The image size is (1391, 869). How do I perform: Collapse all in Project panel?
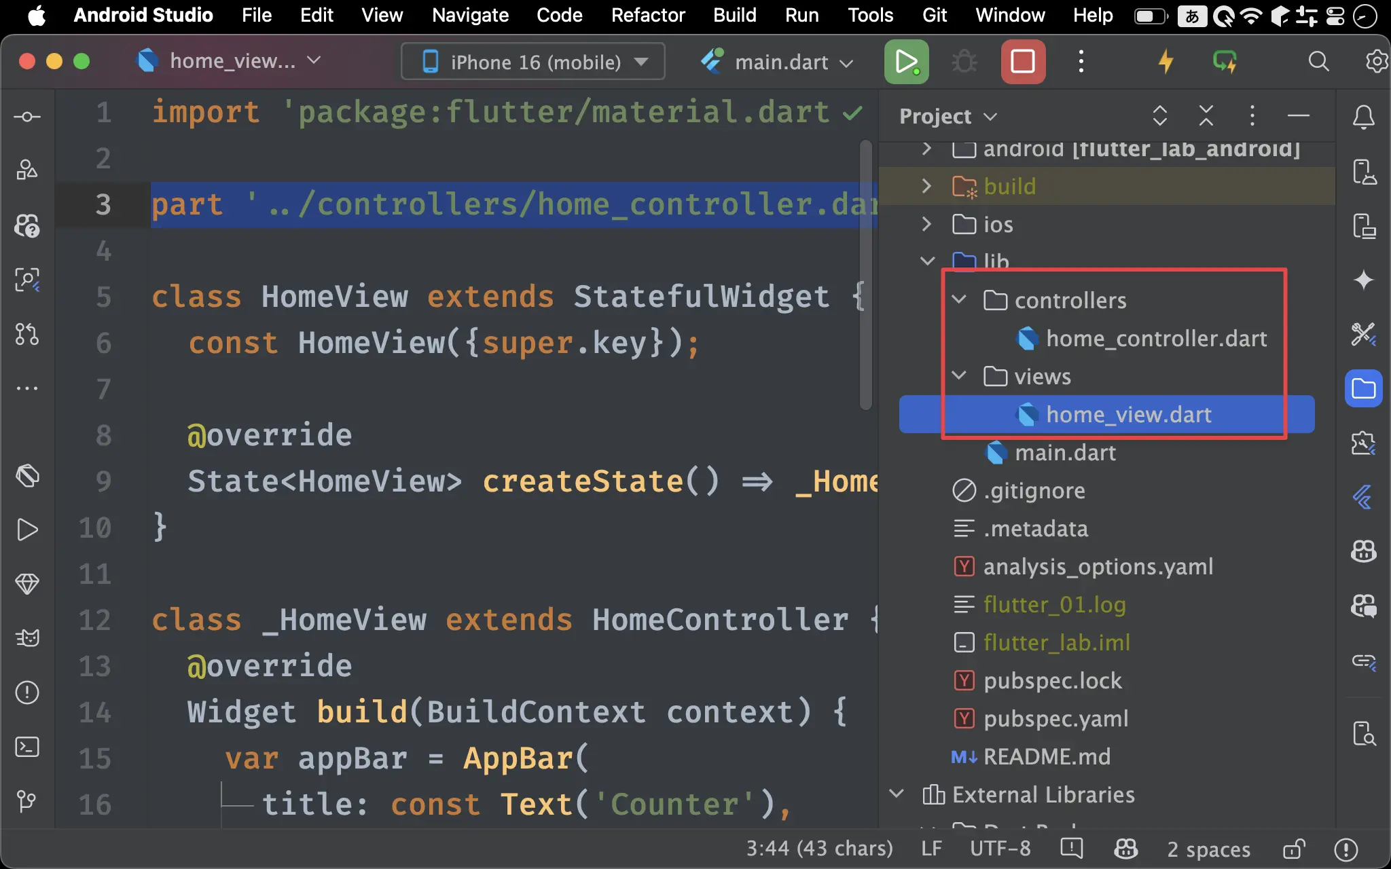[x=1206, y=116]
